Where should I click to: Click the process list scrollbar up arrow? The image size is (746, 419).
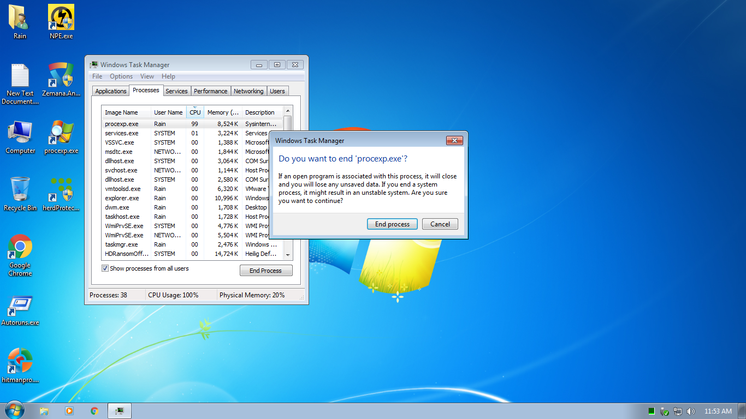[288, 111]
